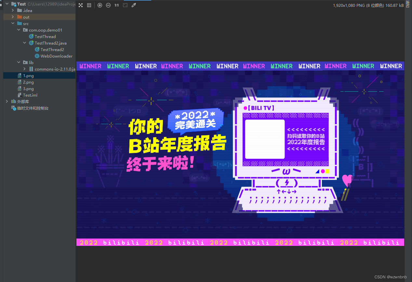The width and height of the screenshot is (412, 282).
Task: Click the commons-io jar archive icon
Action: pyautogui.click(x=31, y=69)
